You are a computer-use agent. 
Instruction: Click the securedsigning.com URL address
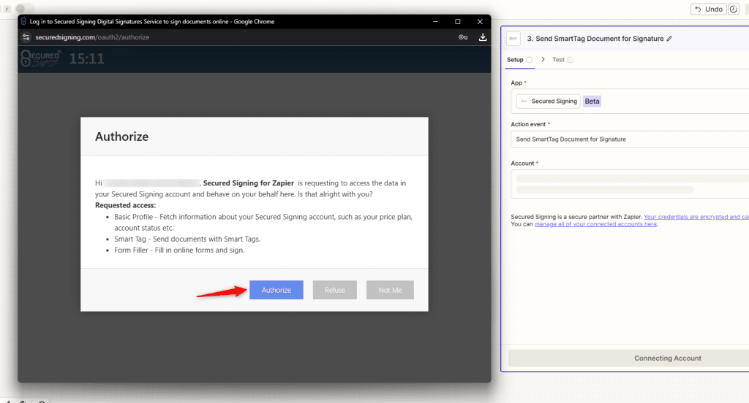coord(92,37)
